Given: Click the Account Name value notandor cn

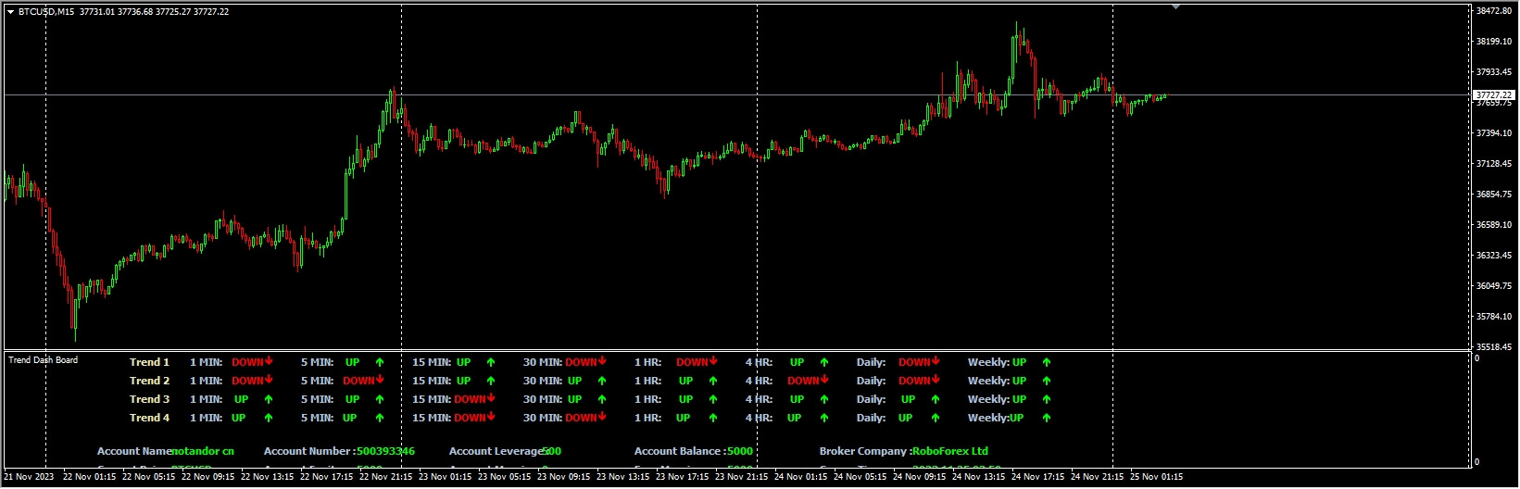Looking at the screenshot, I should 203,451.
